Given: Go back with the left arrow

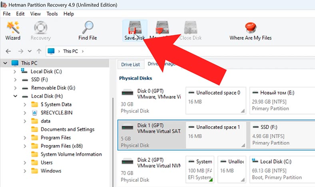Looking at the screenshot, I should click(8, 51).
